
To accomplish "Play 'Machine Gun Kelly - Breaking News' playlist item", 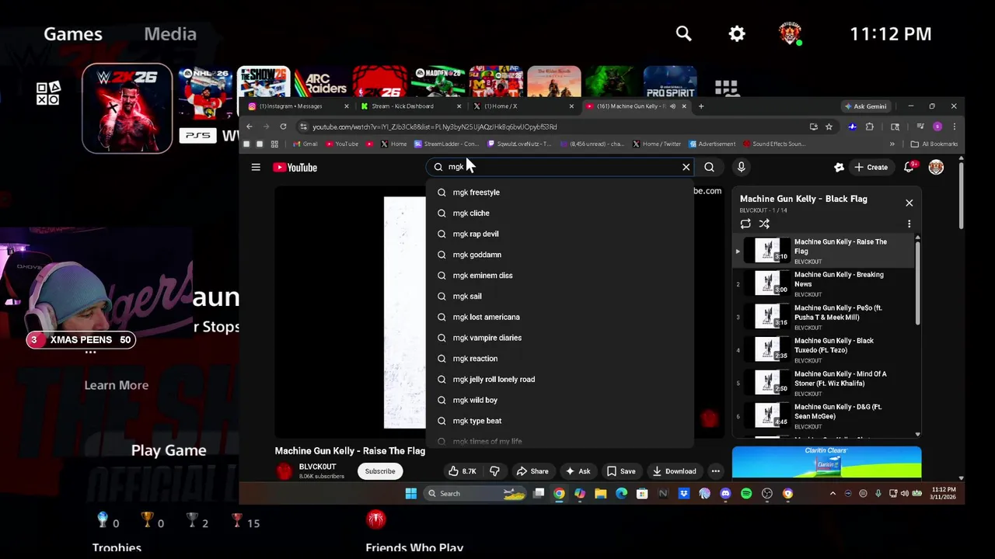I will pyautogui.click(x=824, y=283).
